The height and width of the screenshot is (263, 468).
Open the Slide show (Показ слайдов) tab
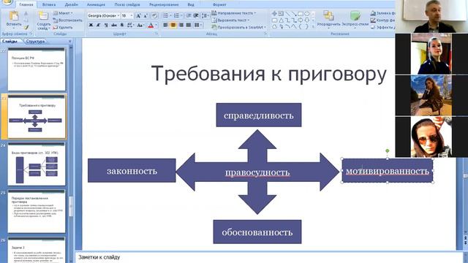tap(127, 4)
